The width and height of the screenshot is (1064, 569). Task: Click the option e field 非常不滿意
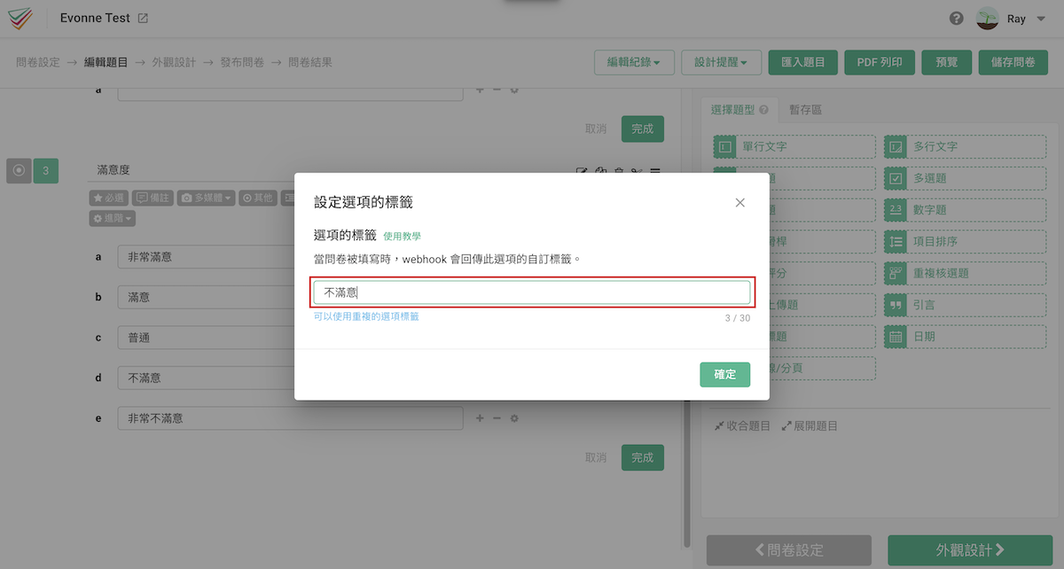click(290, 418)
